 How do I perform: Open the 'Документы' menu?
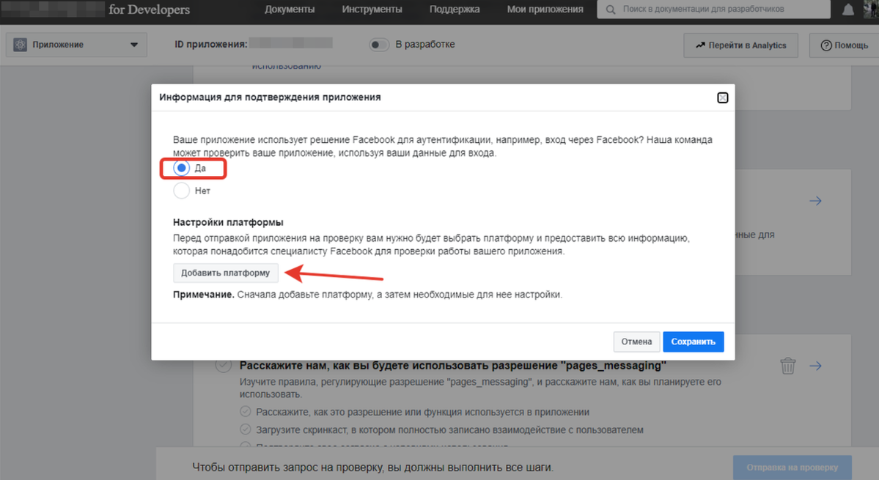tap(290, 10)
